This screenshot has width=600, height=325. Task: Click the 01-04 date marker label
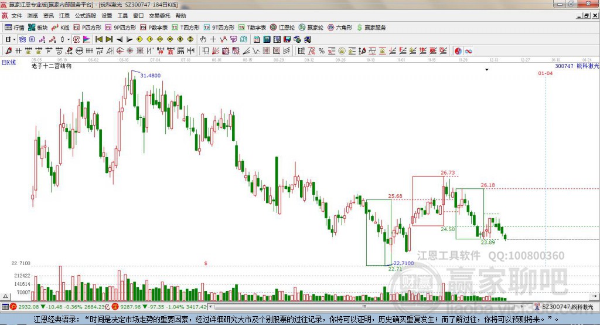pyautogui.click(x=546, y=73)
